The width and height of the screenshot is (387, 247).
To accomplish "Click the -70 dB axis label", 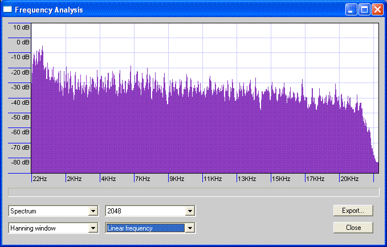I will pos(21,147).
